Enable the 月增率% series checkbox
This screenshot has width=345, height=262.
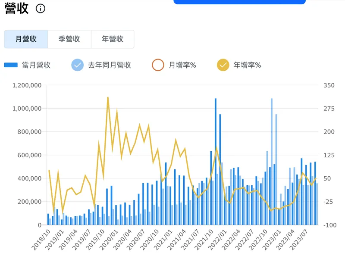click(158, 65)
